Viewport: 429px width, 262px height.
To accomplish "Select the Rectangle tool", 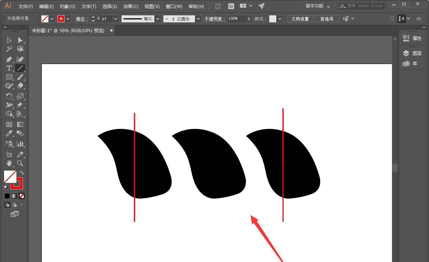I will pos(9,77).
